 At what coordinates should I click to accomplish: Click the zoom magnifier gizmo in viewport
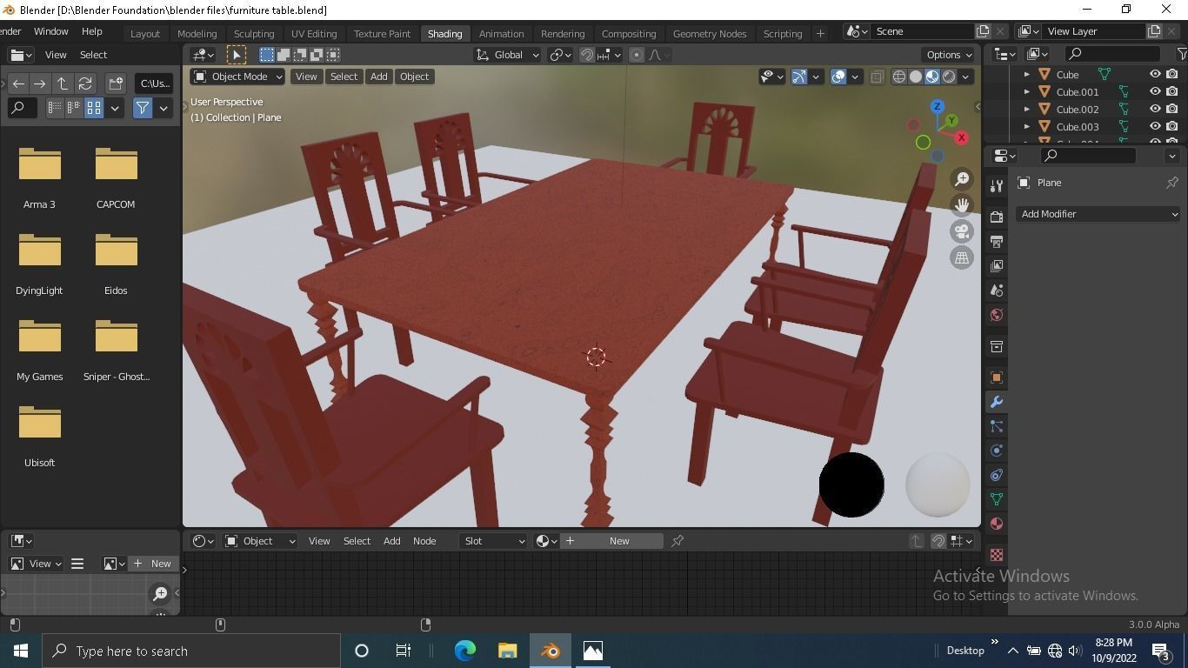coord(962,179)
